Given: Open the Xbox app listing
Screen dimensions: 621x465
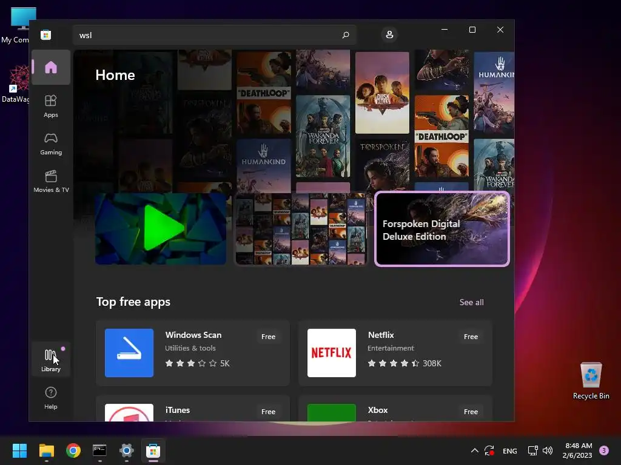Looking at the screenshot, I should (395, 408).
